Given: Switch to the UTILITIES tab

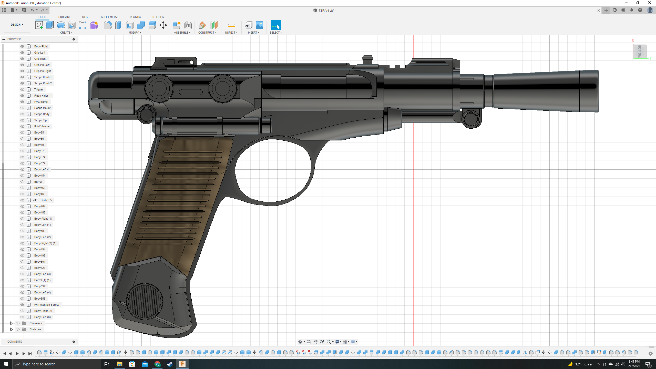Looking at the screenshot, I should tap(158, 17).
